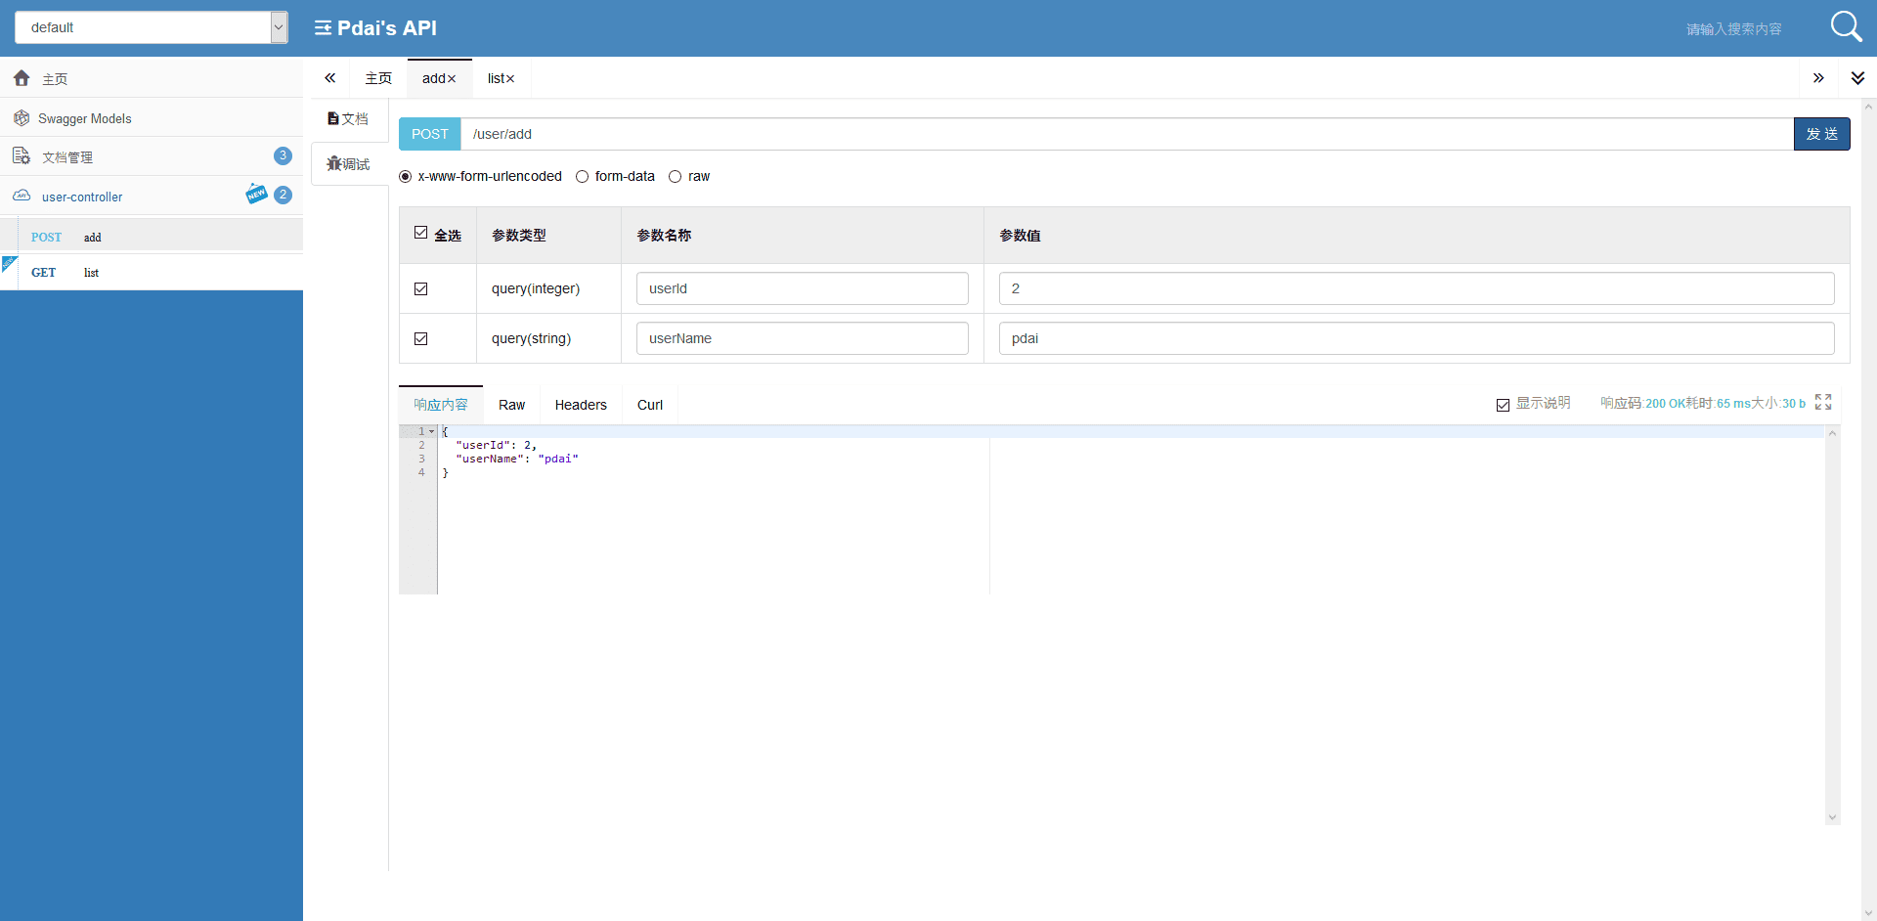
Task: Open the Headers response tab
Action: click(581, 405)
